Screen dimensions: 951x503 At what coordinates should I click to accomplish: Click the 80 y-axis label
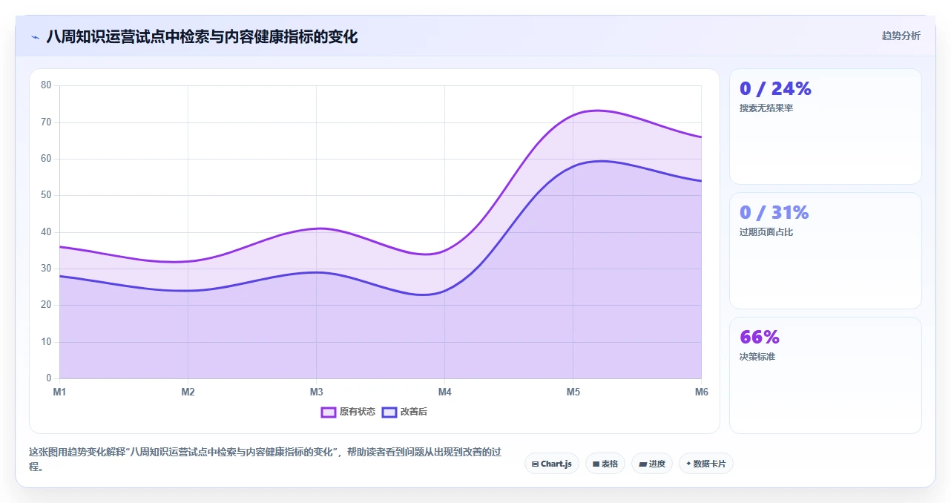tap(46, 85)
